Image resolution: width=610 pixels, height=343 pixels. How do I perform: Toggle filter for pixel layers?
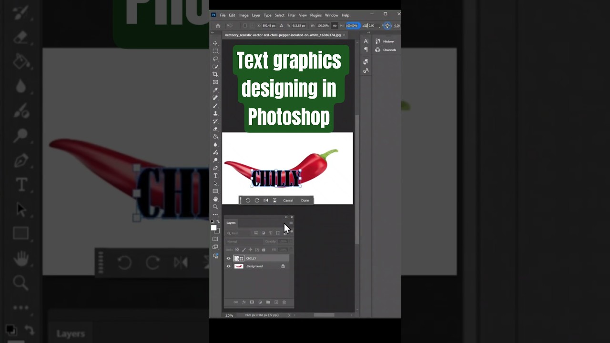pos(256,233)
